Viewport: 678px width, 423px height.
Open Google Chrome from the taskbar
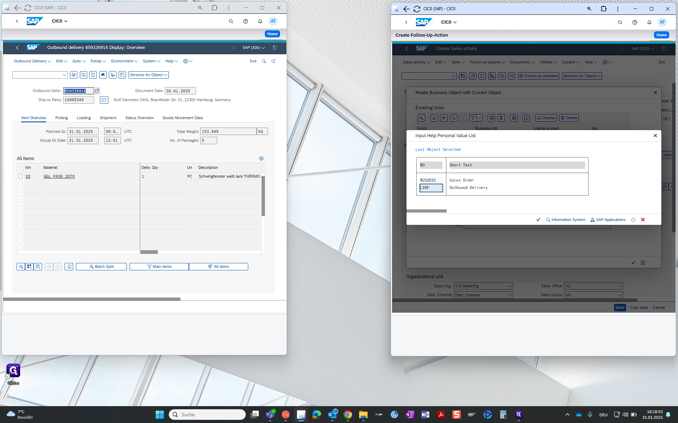click(348, 415)
